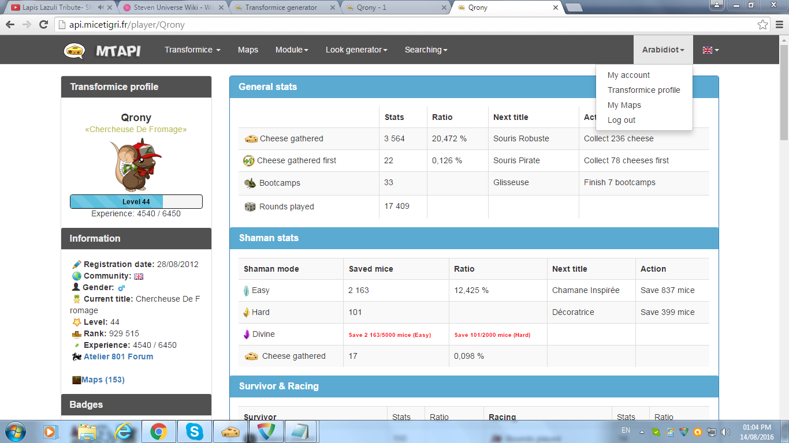Go back using the browser back arrow
The width and height of the screenshot is (789, 443).
[10, 25]
